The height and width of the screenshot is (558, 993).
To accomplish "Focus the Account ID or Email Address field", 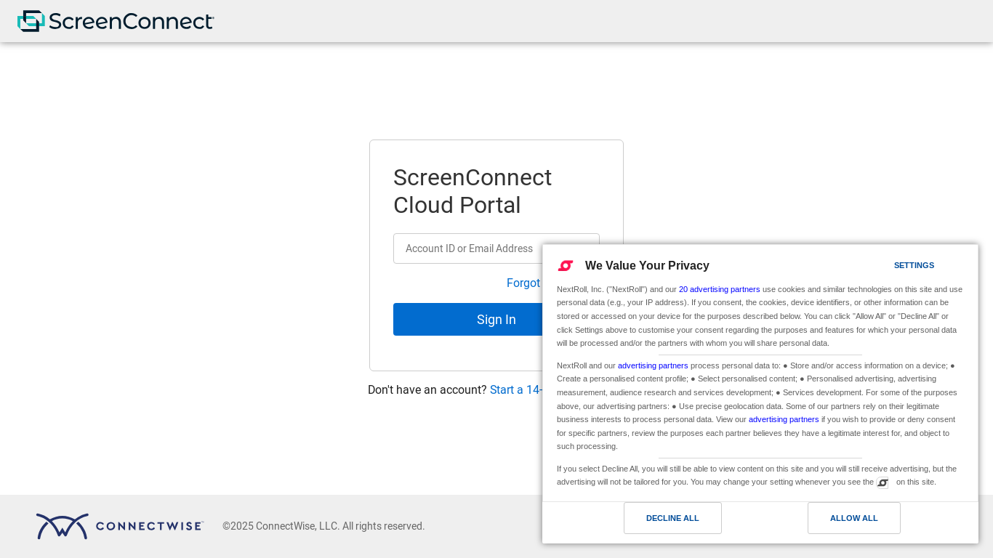I will [x=468, y=248].
